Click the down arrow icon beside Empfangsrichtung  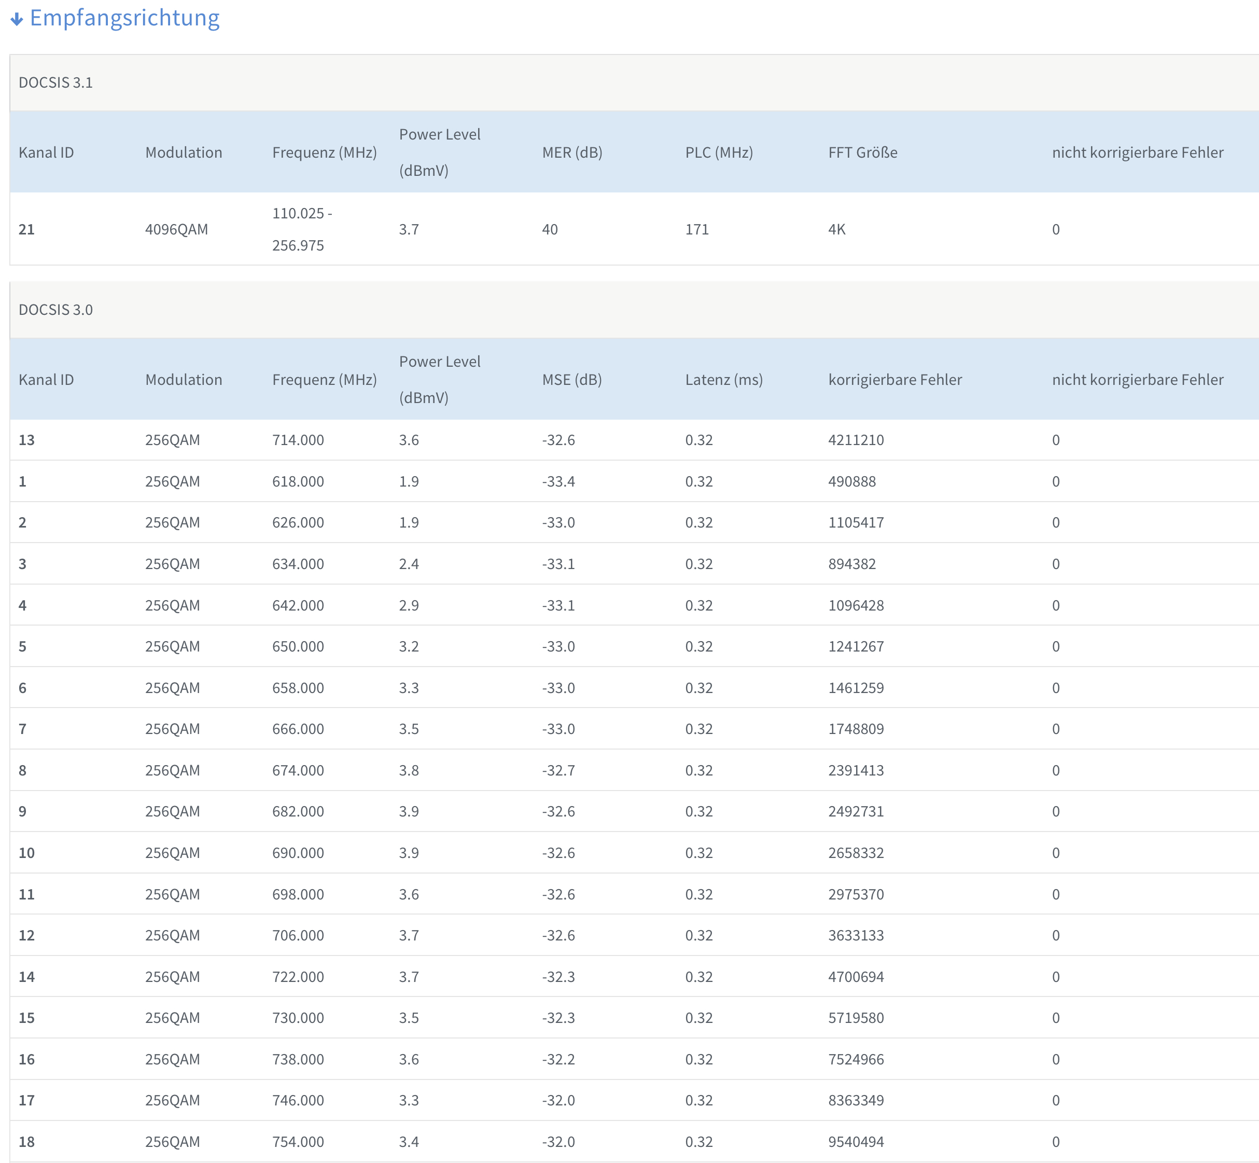click(17, 20)
